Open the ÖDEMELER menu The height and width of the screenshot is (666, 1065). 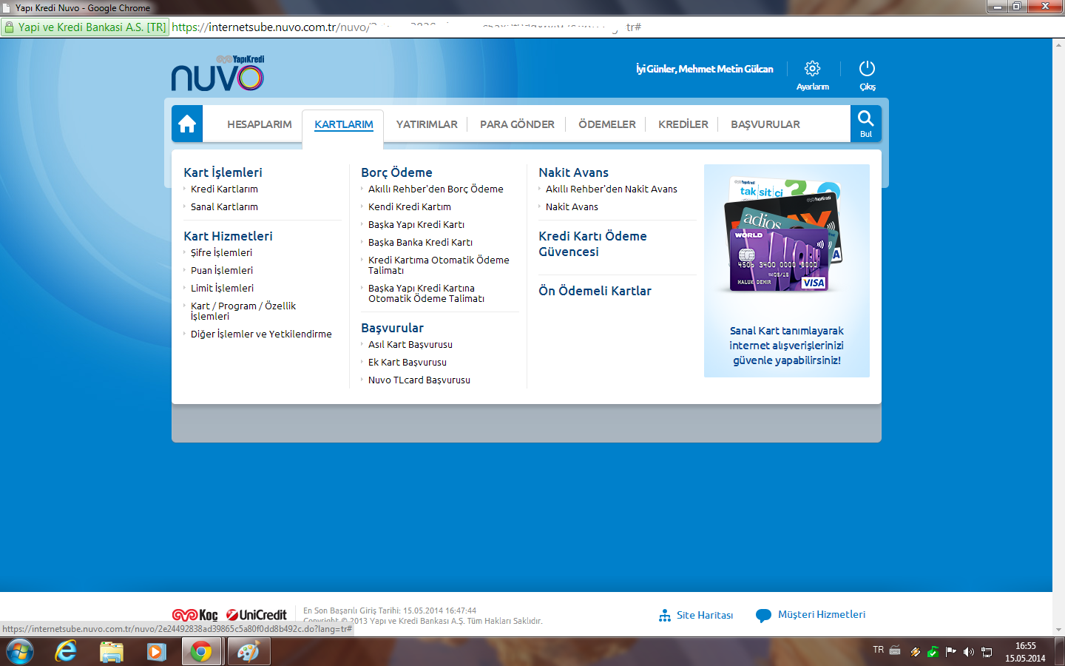[x=607, y=124]
